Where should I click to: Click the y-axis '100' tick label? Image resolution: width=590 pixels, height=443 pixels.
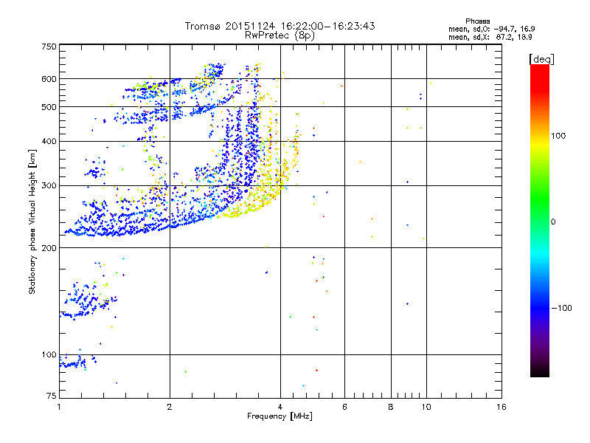pos(49,355)
